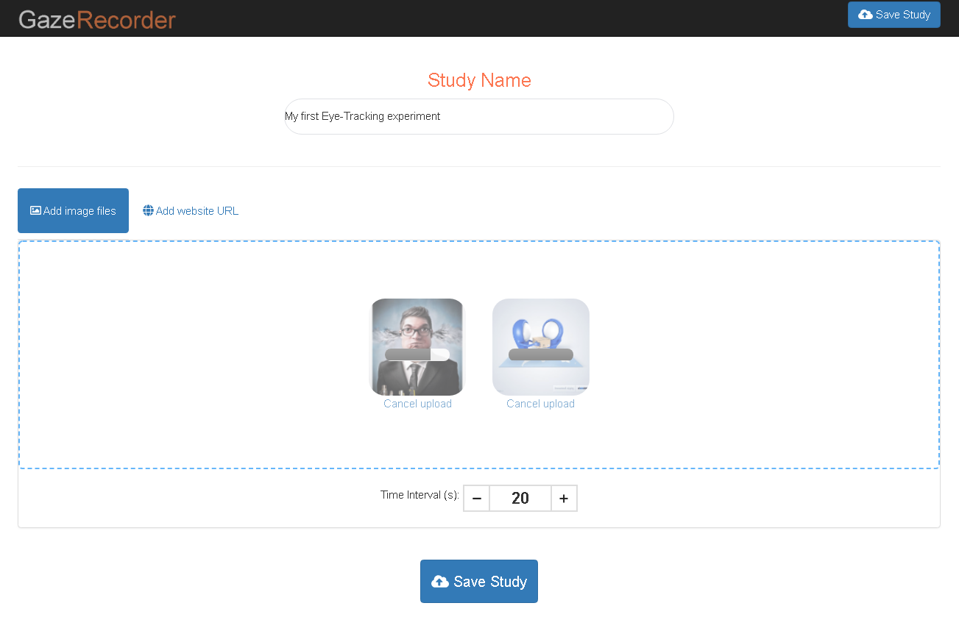Select the businessman portrait upload thumbnail
The width and height of the screenshot is (959, 617).
pyautogui.click(x=417, y=324)
